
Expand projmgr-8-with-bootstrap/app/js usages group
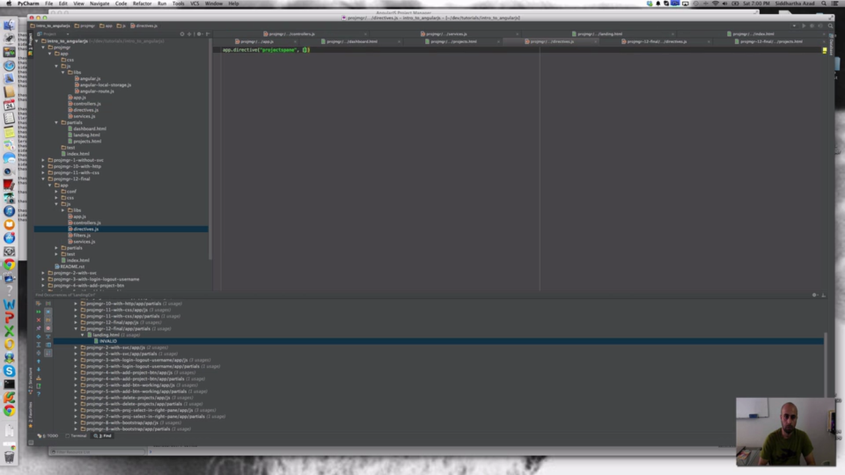[x=76, y=423]
